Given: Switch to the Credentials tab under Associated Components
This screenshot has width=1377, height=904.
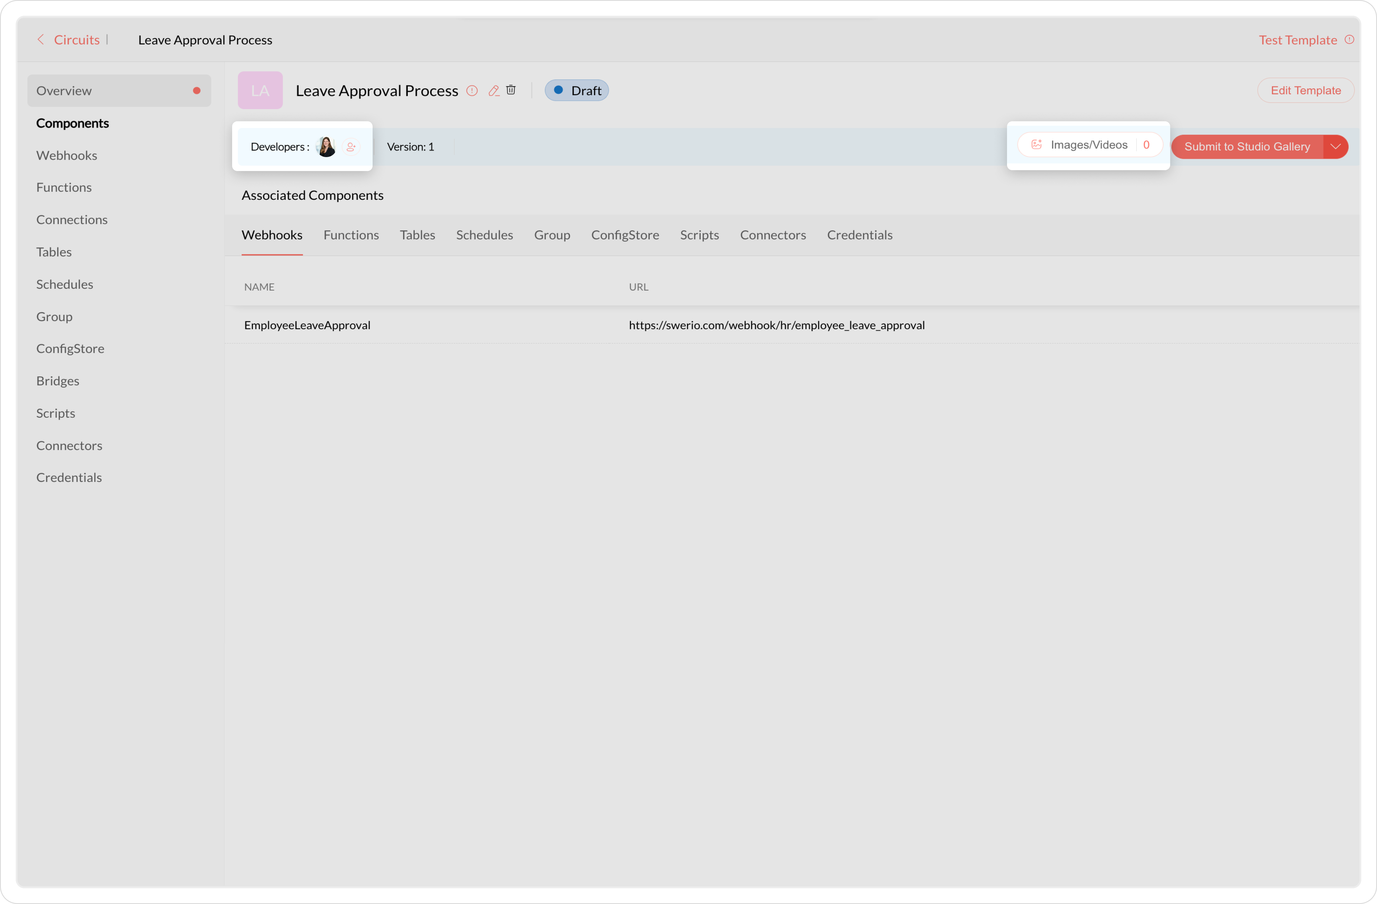Looking at the screenshot, I should click(x=860, y=235).
